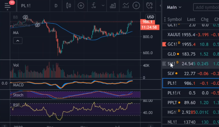219x127 pixels.
Task: Click the Add symbol input field
Action: coord(206,7)
